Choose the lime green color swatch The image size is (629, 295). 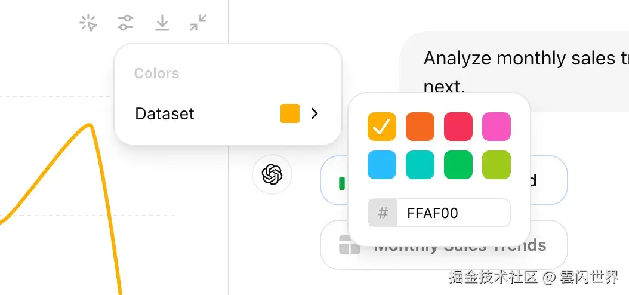(497, 165)
